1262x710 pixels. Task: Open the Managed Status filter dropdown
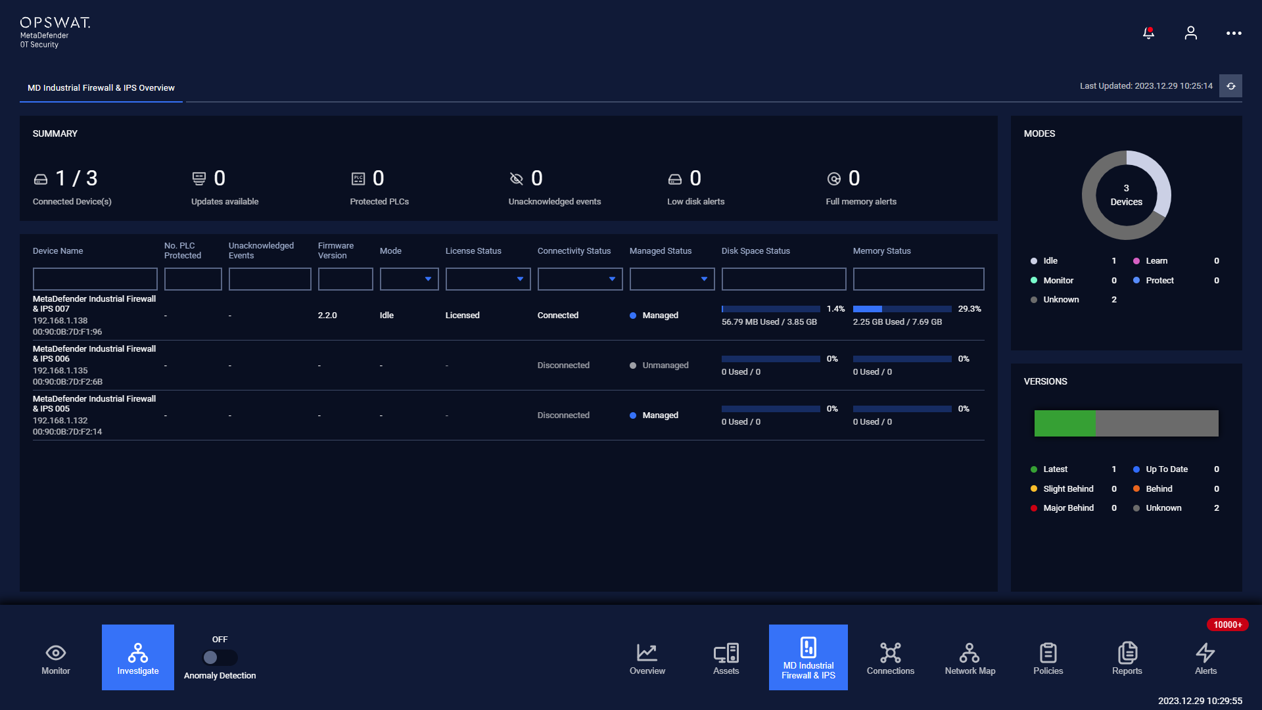672,279
